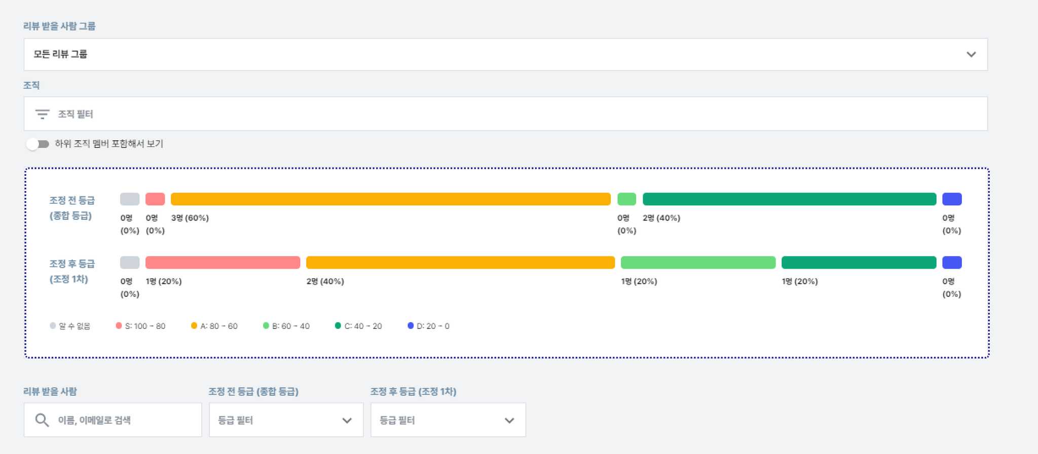The height and width of the screenshot is (454, 1038).
Task: Click the small pink S bar in 조정 전 등급 row
Action: 155,199
